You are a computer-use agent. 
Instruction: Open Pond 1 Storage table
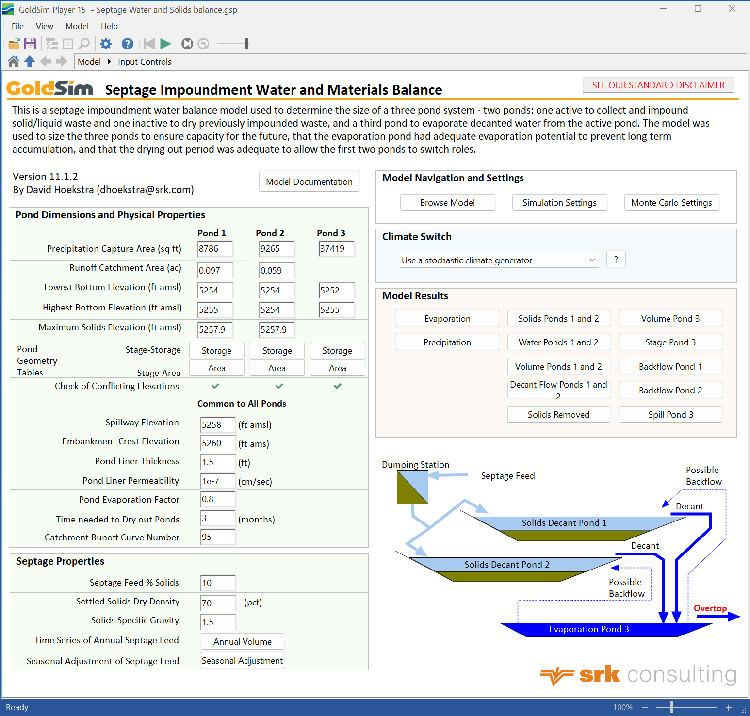click(216, 350)
